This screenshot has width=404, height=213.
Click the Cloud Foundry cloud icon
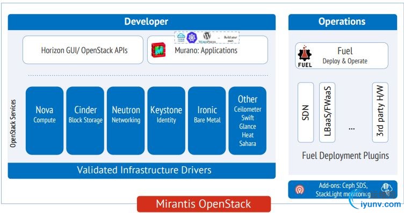coord(181,38)
